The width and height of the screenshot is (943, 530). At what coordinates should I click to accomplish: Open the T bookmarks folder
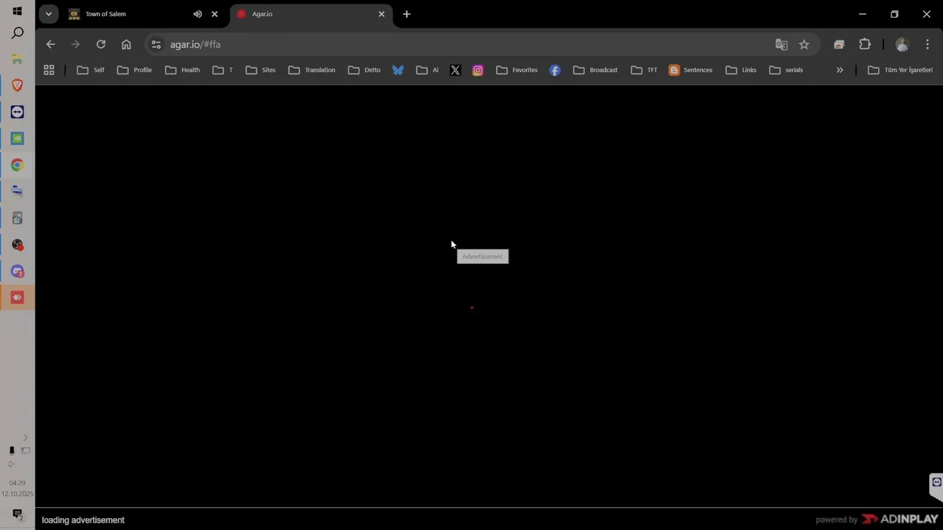[x=222, y=70]
